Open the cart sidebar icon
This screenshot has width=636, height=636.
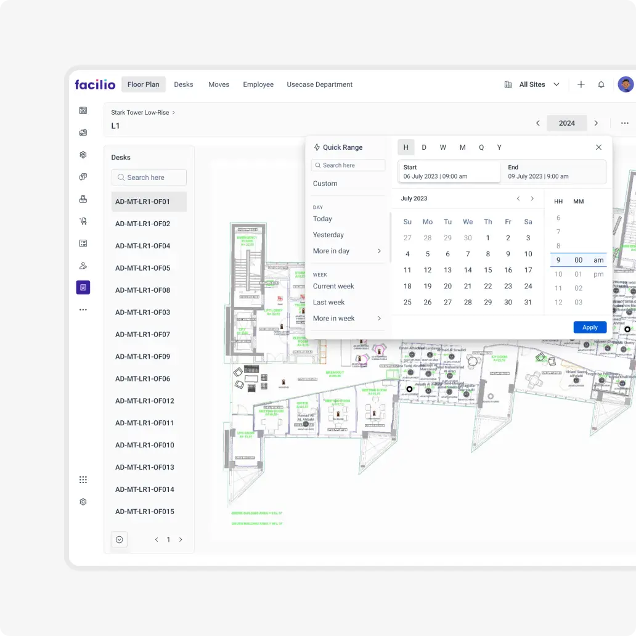pos(83,221)
